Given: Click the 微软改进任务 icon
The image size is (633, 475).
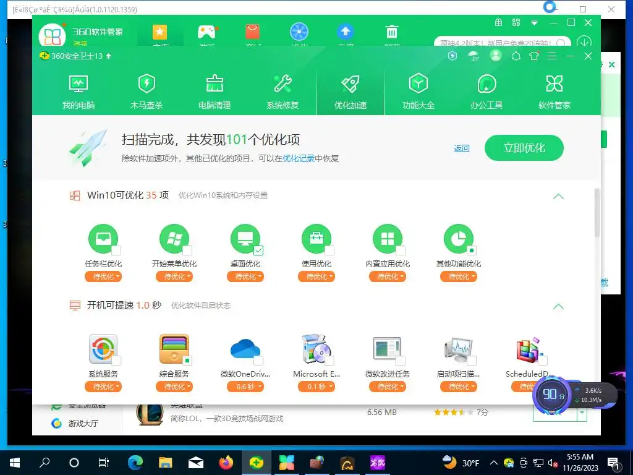Looking at the screenshot, I should [x=387, y=349].
